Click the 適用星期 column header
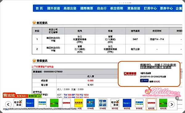The width and height of the screenshot is (185, 113). tap(135, 31)
